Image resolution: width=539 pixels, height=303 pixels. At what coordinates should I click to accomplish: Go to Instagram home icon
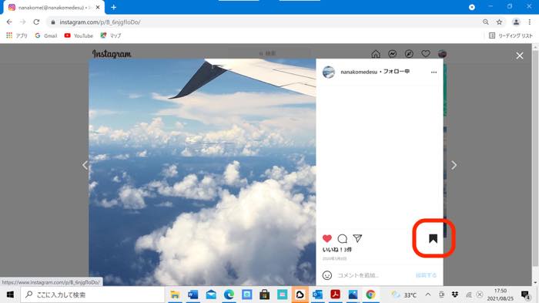click(376, 54)
